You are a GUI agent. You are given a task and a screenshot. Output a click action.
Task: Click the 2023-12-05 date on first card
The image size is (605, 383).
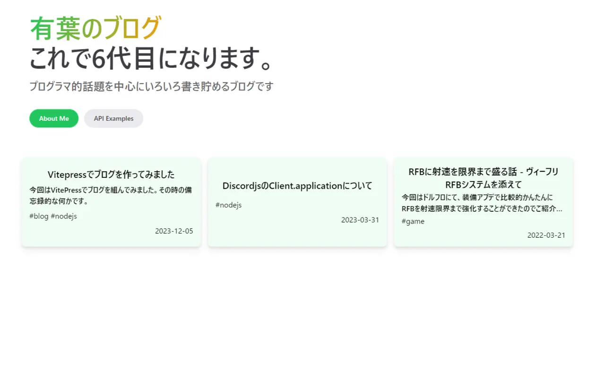[x=174, y=231]
